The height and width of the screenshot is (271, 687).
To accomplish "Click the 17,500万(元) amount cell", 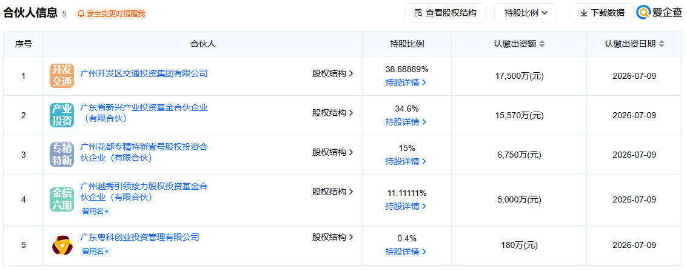I will coord(519,76).
